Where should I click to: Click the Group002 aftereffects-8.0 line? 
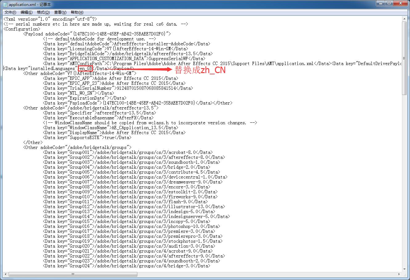(134, 157)
